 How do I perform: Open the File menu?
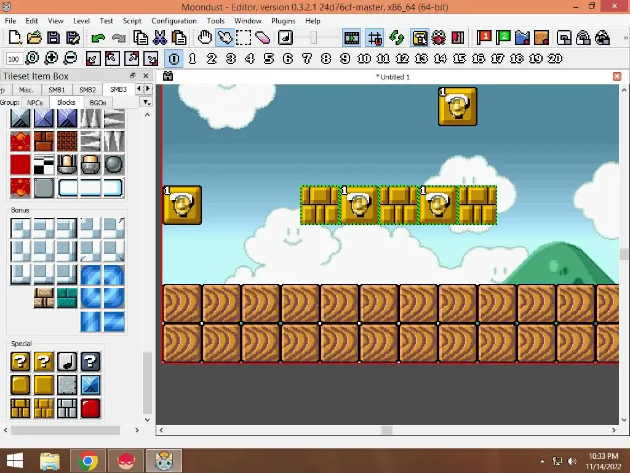pos(10,20)
